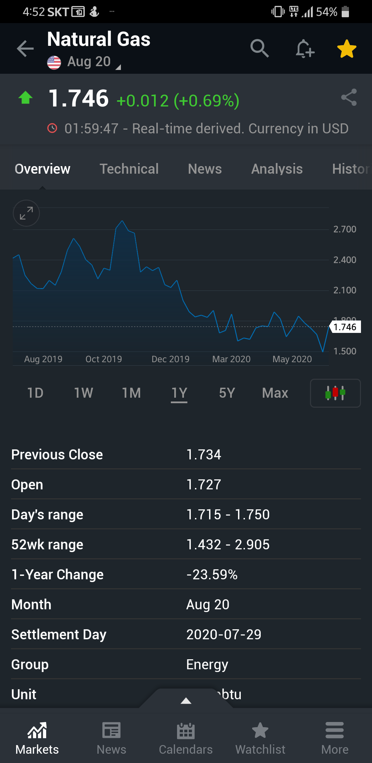Open Calendars in bottom navigation

186,738
